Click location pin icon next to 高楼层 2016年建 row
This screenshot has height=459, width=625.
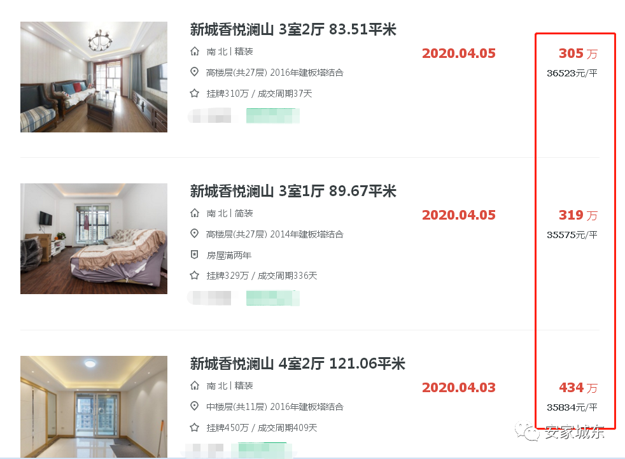(x=195, y=72)
